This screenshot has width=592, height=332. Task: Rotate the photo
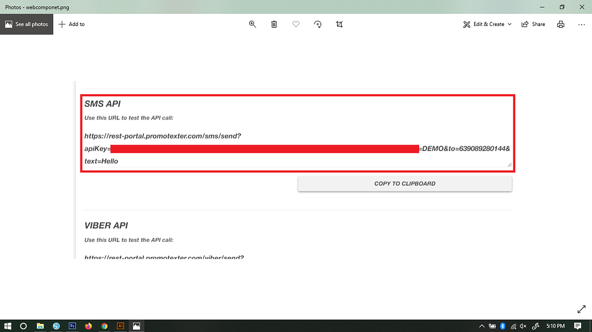point(318,24)
